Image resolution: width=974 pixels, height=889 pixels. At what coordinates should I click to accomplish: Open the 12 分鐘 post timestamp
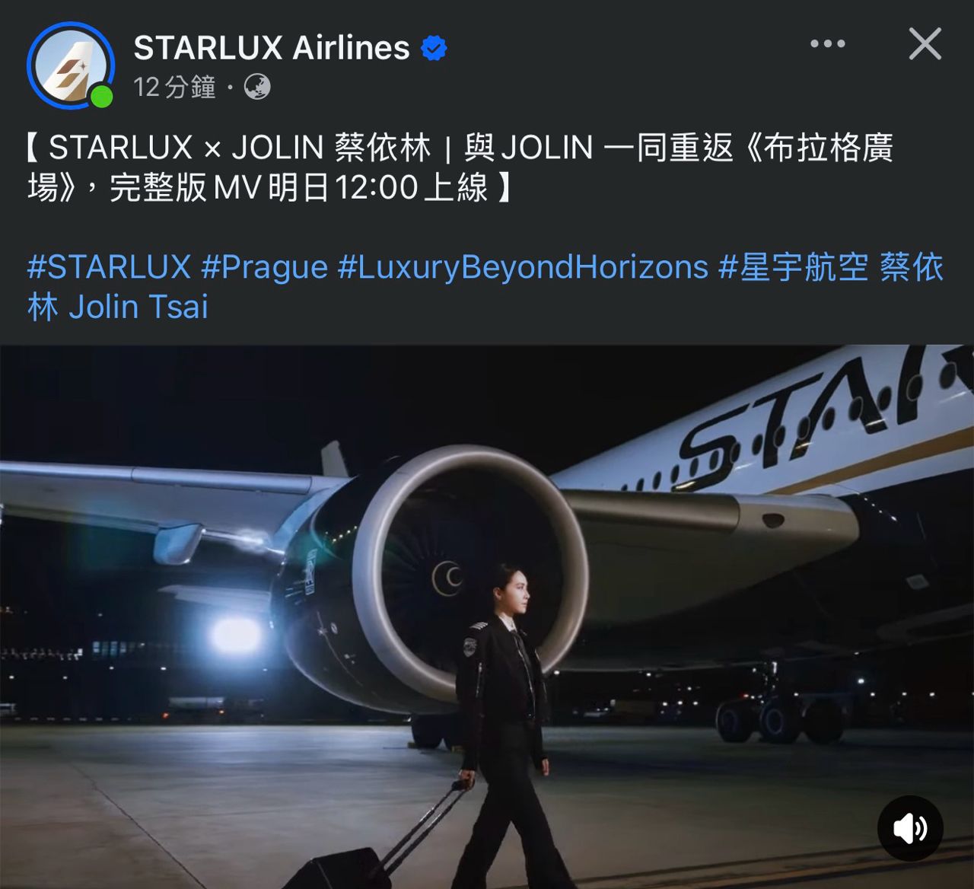[x=175, y=88]
